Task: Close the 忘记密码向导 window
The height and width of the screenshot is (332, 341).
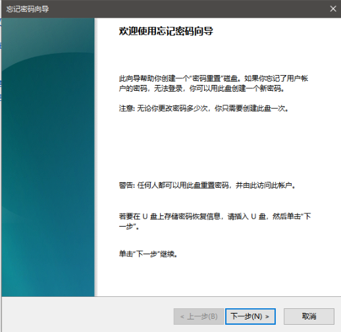Action: click(333, 9)
